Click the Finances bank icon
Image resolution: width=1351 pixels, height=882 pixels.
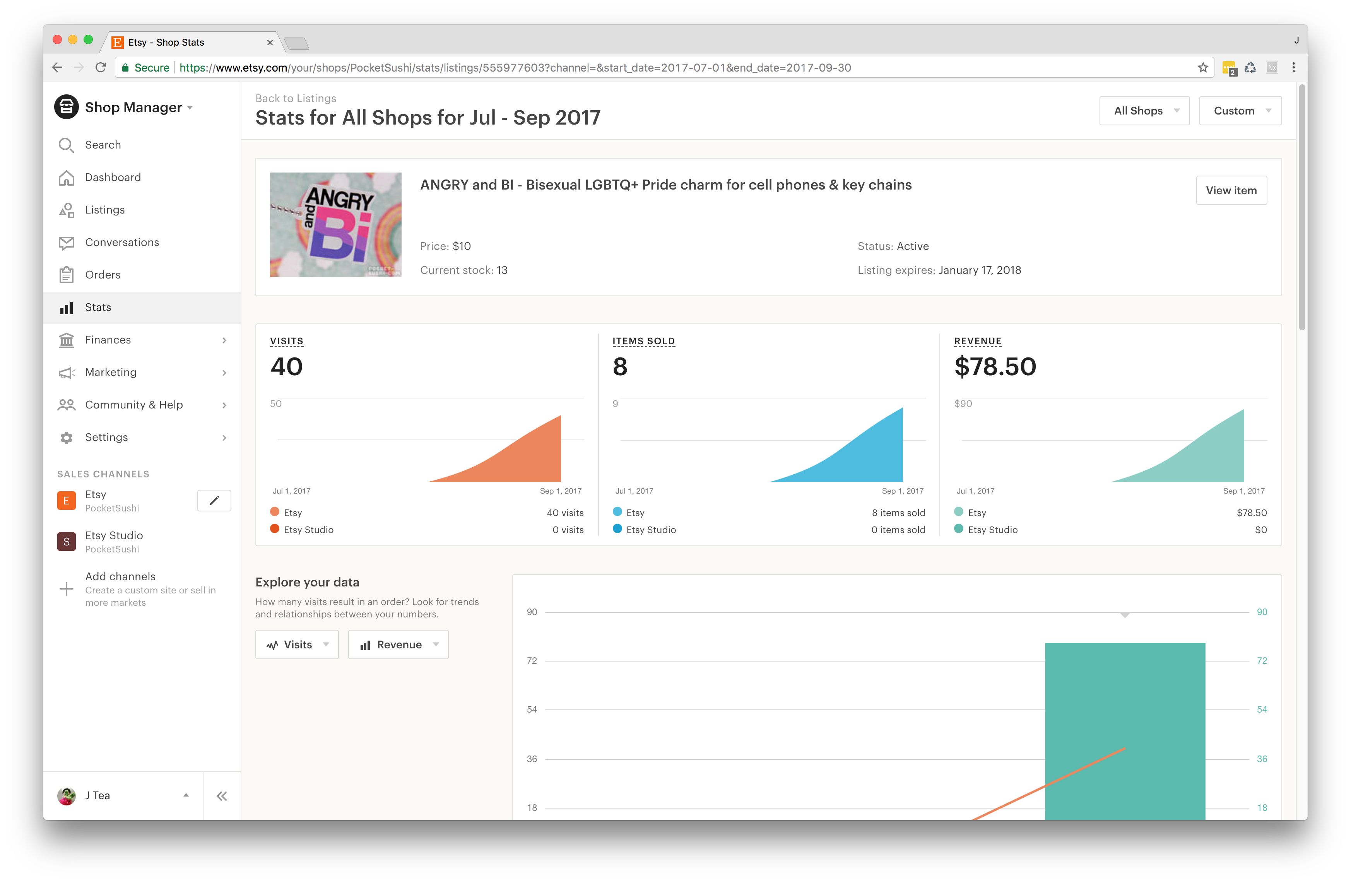click(67, 340)
